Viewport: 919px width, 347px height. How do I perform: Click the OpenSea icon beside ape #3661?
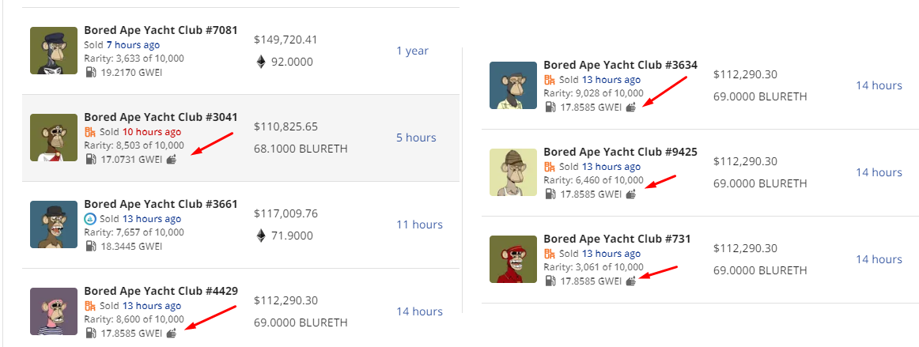pyautogui.click(x=90, y=219)
